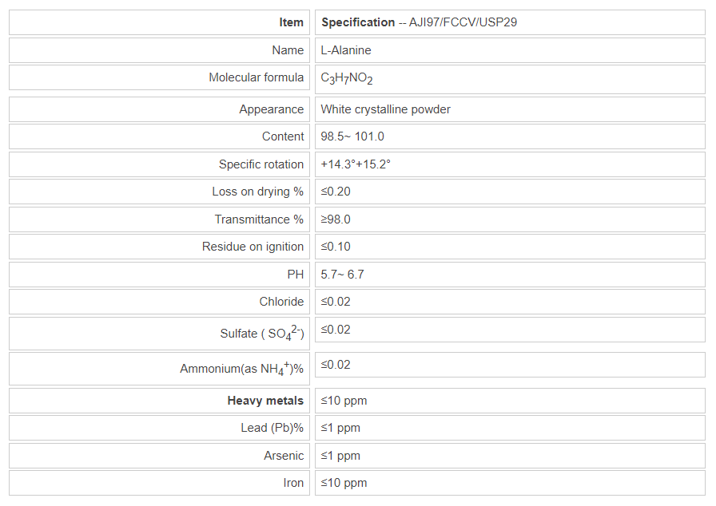Select the Specification AJI97/FCCV/USP29 header cell

pos(419,22)
